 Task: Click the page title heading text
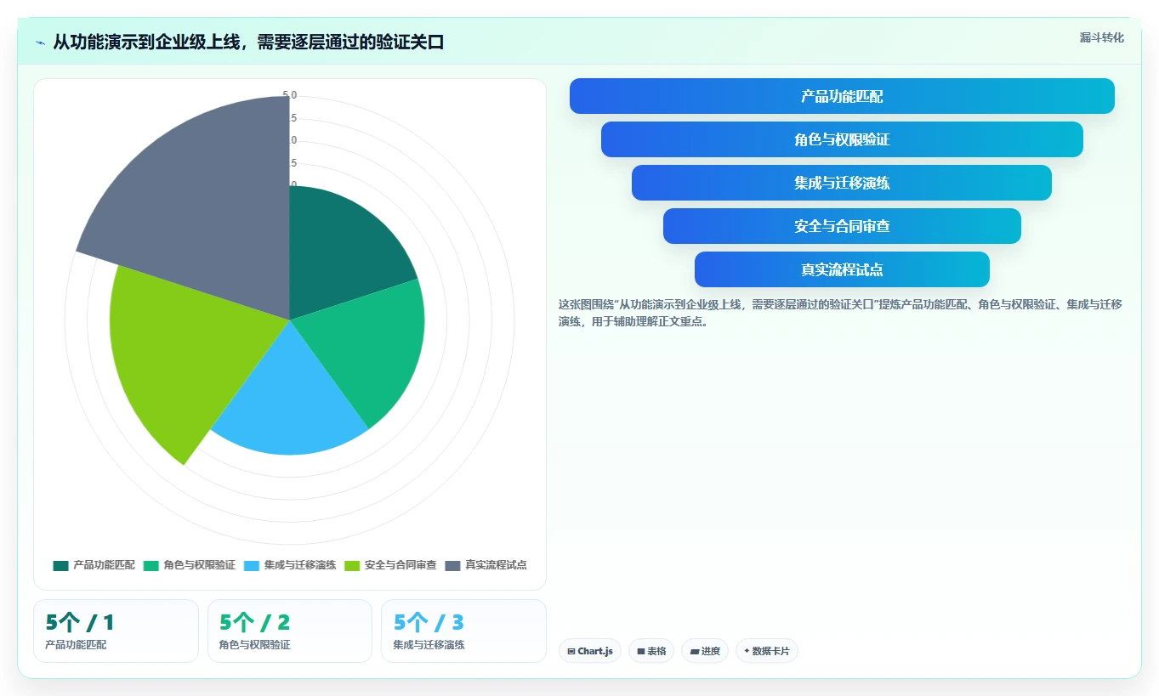(248, 42)
